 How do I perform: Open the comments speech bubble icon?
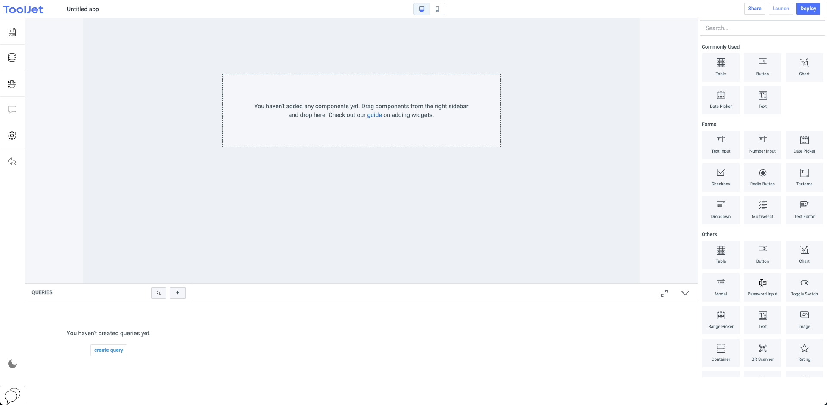point(12,110)
